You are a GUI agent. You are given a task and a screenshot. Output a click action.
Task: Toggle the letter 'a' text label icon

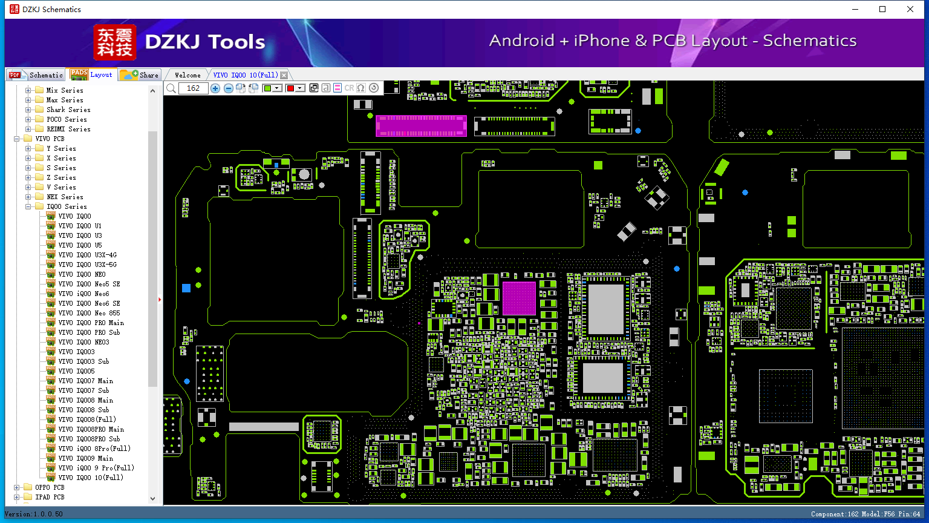[326, 88]
